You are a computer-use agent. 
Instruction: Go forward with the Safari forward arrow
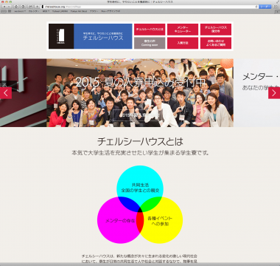coord(9,7)
